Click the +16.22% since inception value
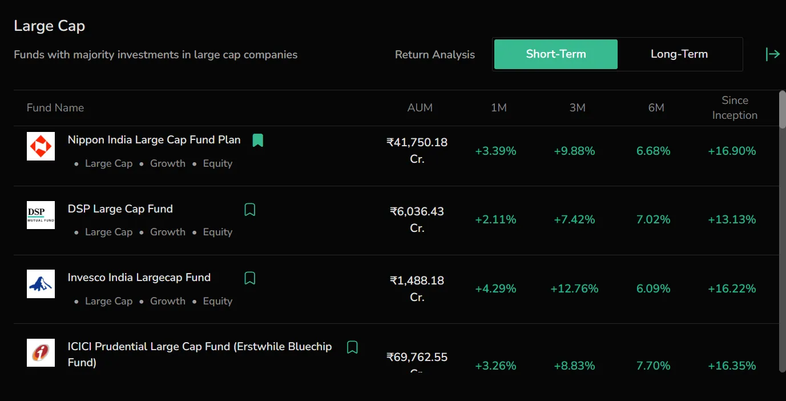This screenshot has width=786, height=401. point(732,288)
